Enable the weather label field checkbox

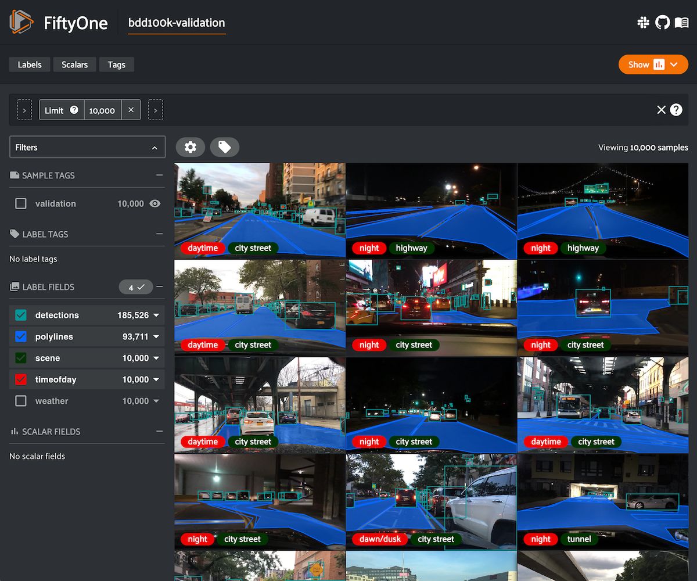(x=21, y=401)
